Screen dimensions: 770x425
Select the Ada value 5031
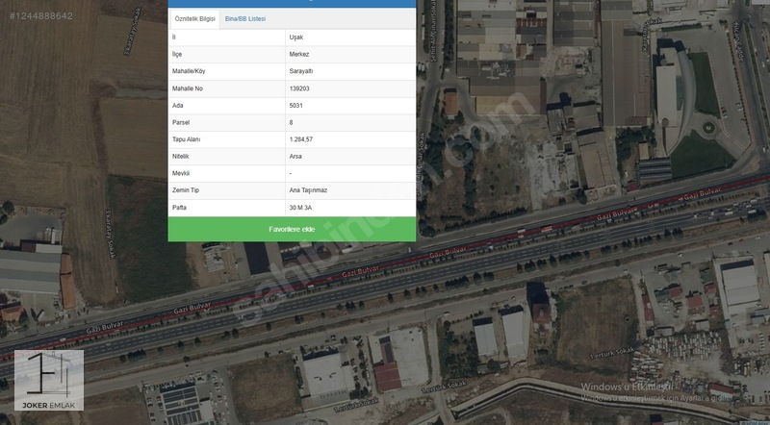296,106
